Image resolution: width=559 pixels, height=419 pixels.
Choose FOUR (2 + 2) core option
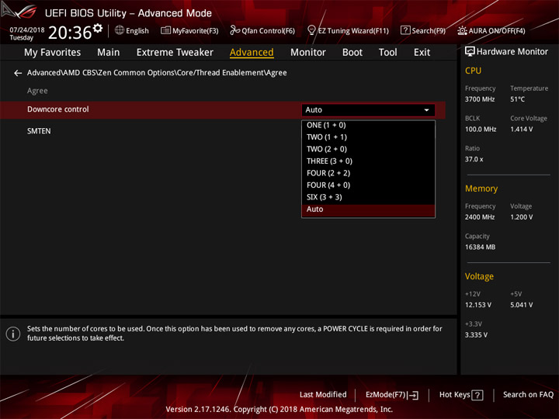click(368, 173)
